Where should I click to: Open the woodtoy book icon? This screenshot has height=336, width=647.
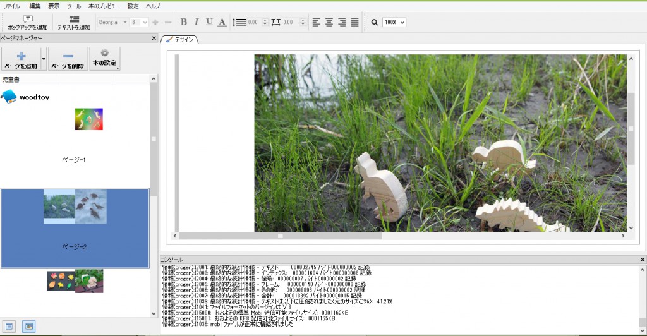[9, 97]
